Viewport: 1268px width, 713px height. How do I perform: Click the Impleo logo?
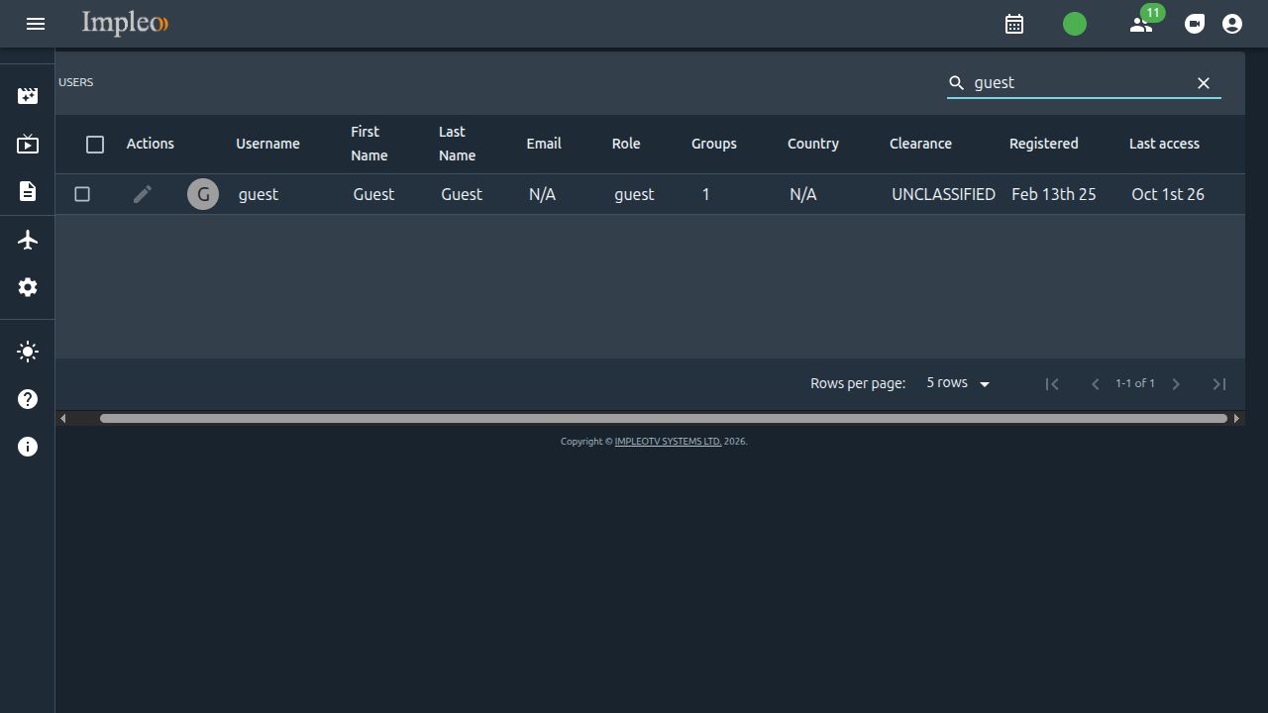[x=125, y=23]
